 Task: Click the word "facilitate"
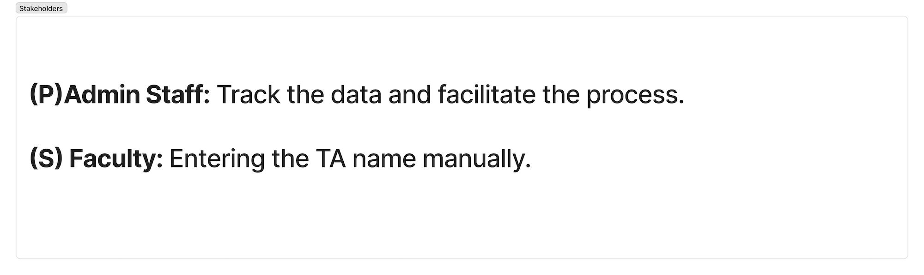point(486,94)
